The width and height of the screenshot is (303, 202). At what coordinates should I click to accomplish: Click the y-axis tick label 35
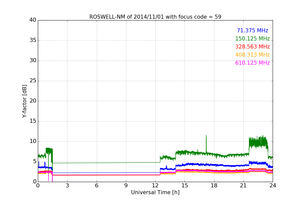(33, 40)
